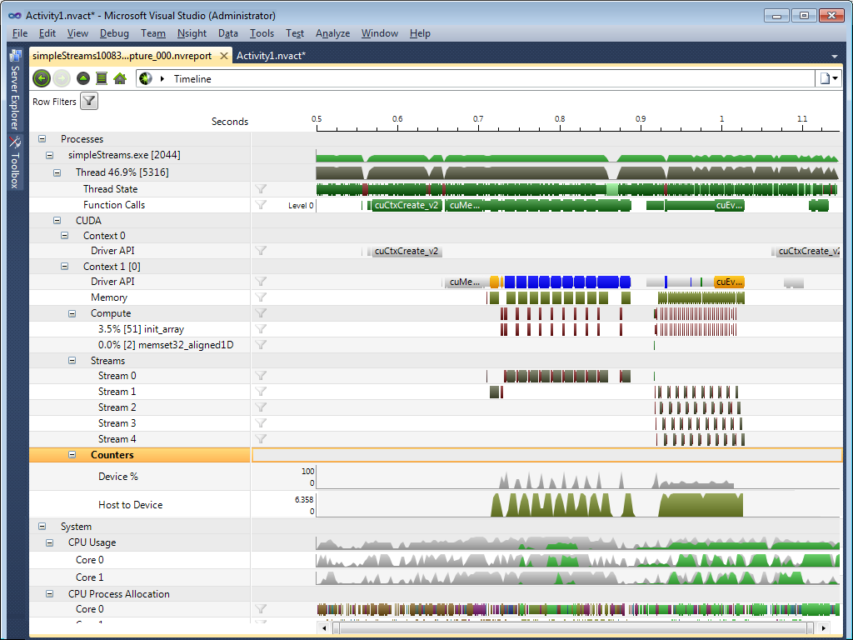Toggle the filter funnel on the Thread State row
The width and height of the screenshot is (853, 640).
pos(259,189)
